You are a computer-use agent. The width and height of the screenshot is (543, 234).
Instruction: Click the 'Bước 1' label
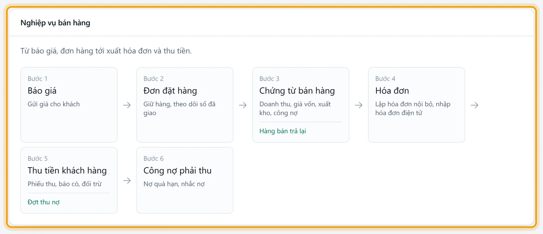(37, 79)
